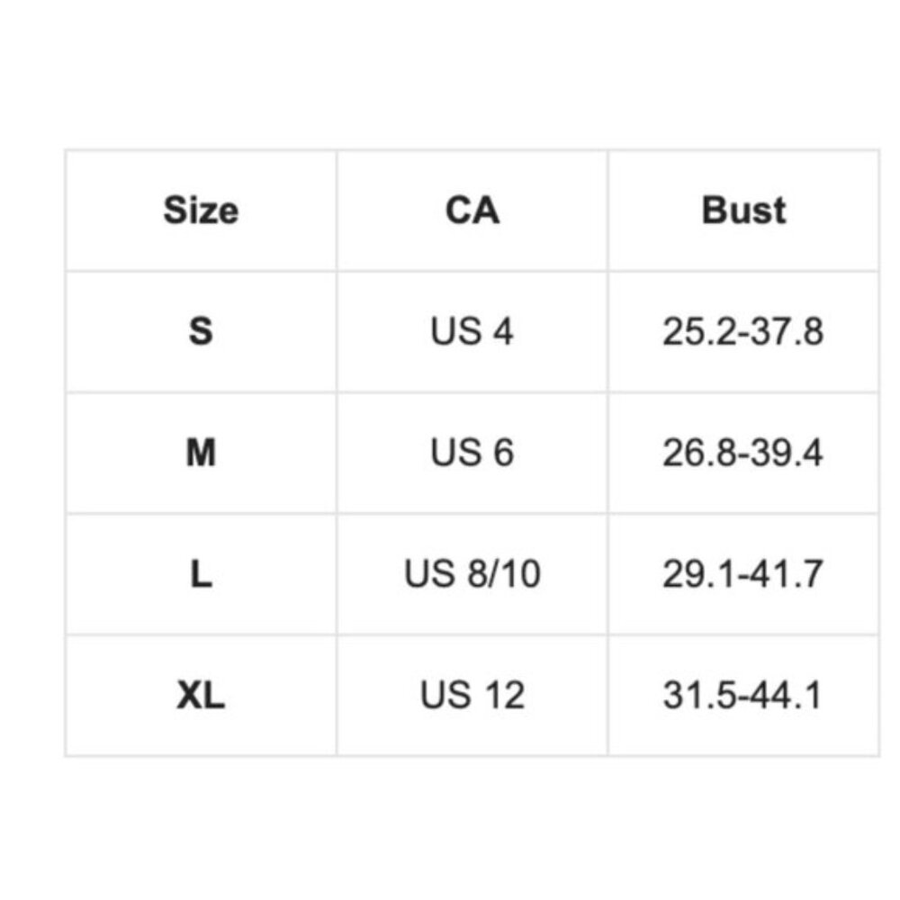
Task: Click the L size cell
Action: [201, 574]
